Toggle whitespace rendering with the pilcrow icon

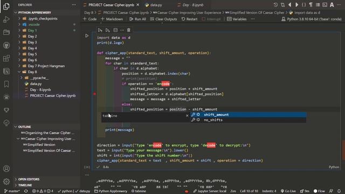click(311, 5)
